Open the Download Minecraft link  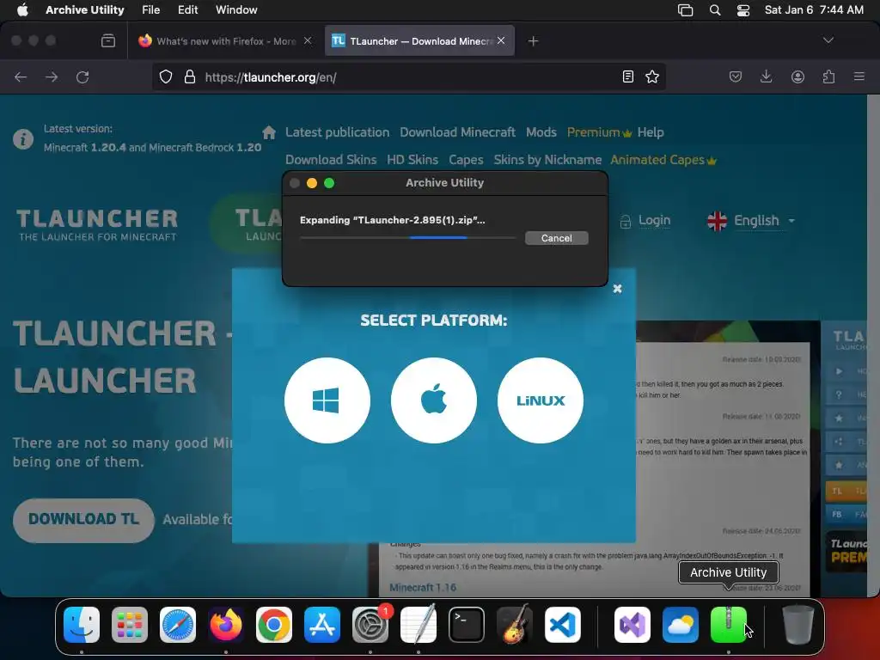[x=457, y=132]
